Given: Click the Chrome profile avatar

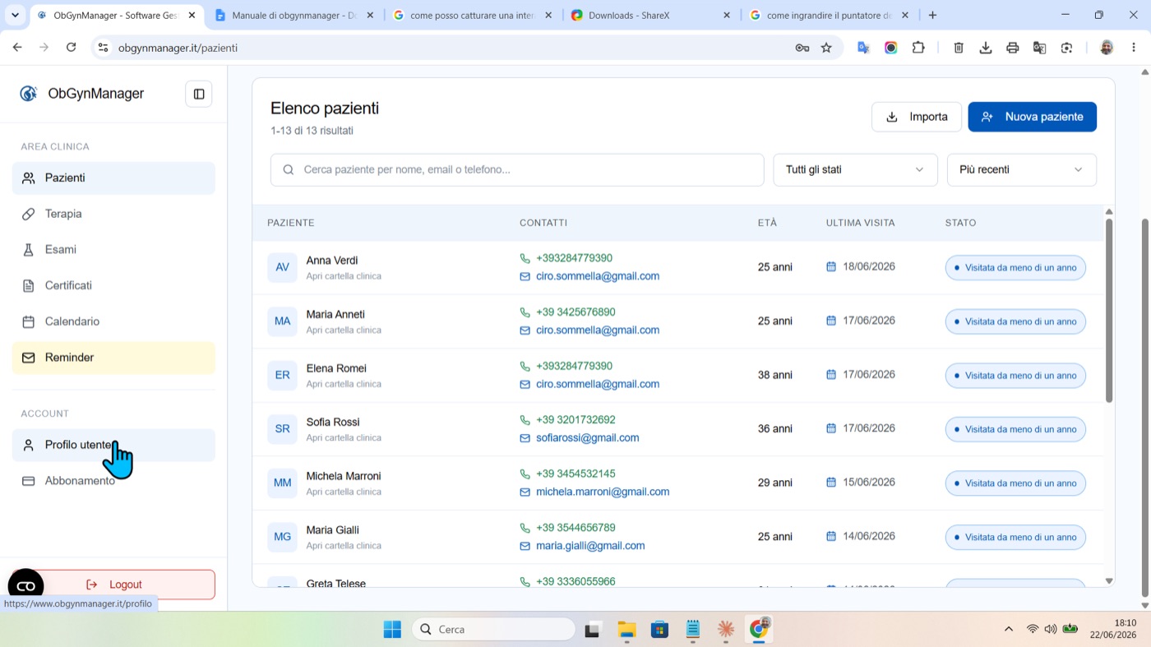Looking at the screenshot, I should (1107, 48).
